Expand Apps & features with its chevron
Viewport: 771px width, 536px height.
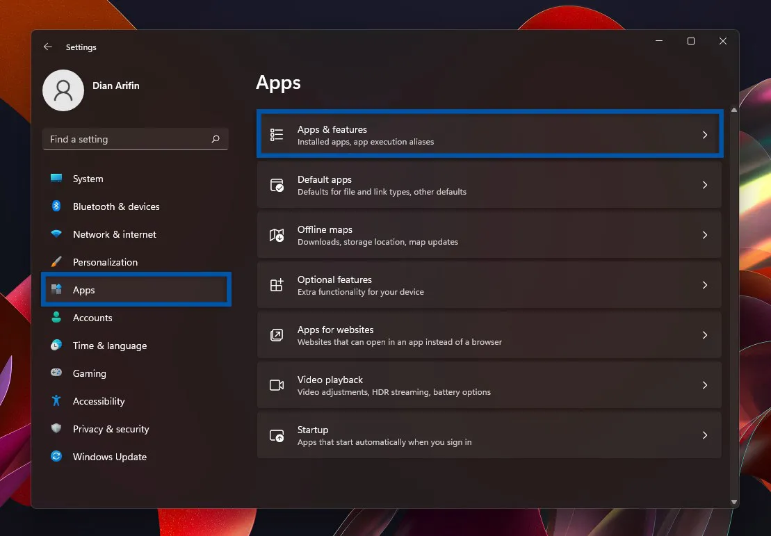pyautogui.click(x=705, y=134)
